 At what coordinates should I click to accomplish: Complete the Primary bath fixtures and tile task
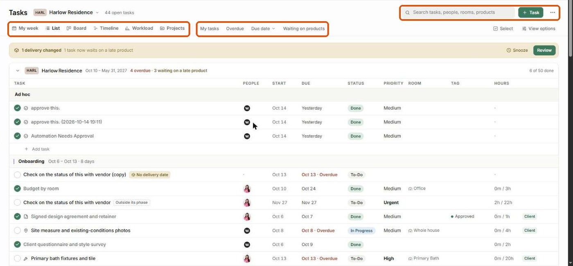coord(17,258)
